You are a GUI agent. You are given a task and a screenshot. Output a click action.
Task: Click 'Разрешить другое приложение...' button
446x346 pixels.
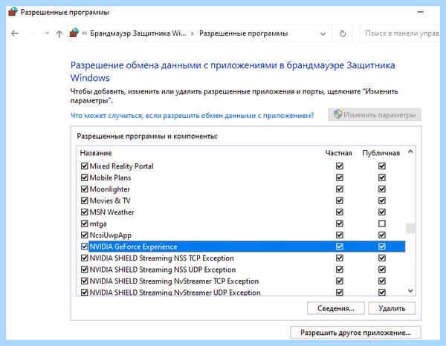(x=355, y=333)
